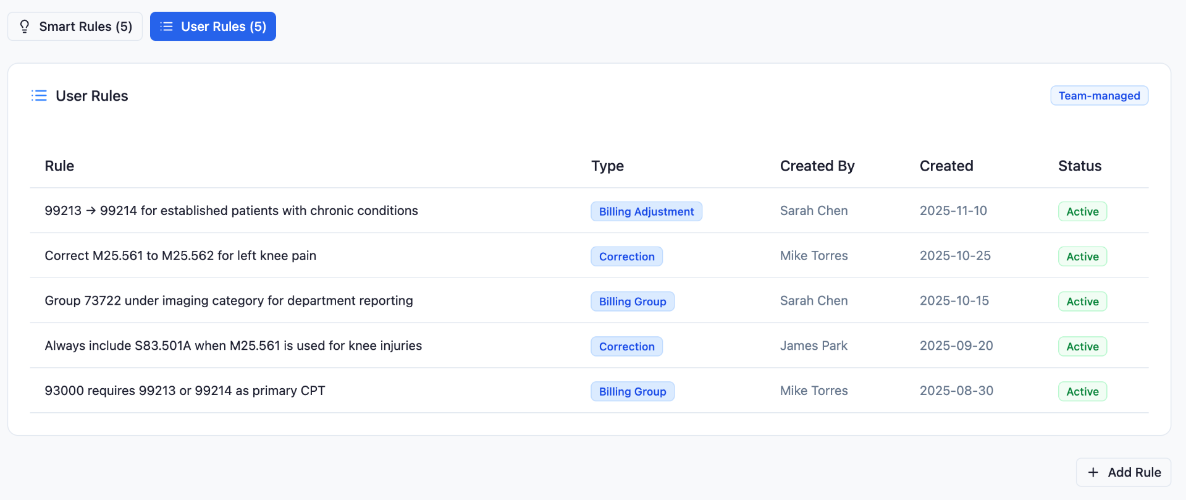
Task: Toggle Active status on the 93000 rule
Action: pyautogui.click(x=1082, y=392)
